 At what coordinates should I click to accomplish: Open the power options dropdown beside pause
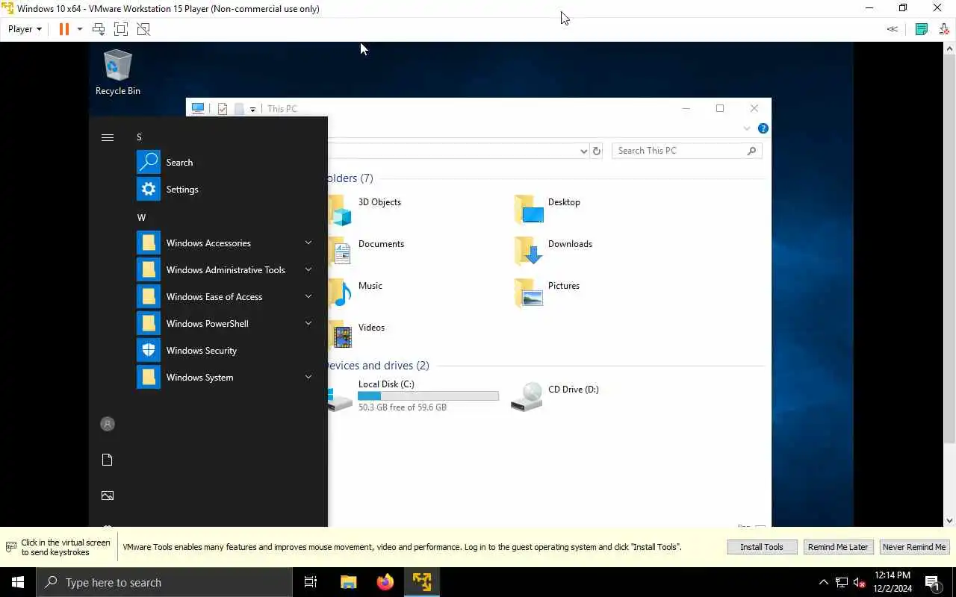(x=80, y=29)
